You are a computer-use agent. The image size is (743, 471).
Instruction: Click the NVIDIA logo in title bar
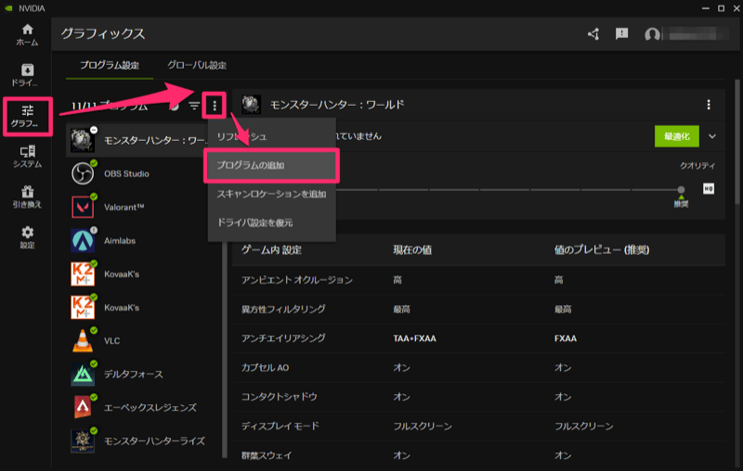pyautogui.click(x=8, y=8)
